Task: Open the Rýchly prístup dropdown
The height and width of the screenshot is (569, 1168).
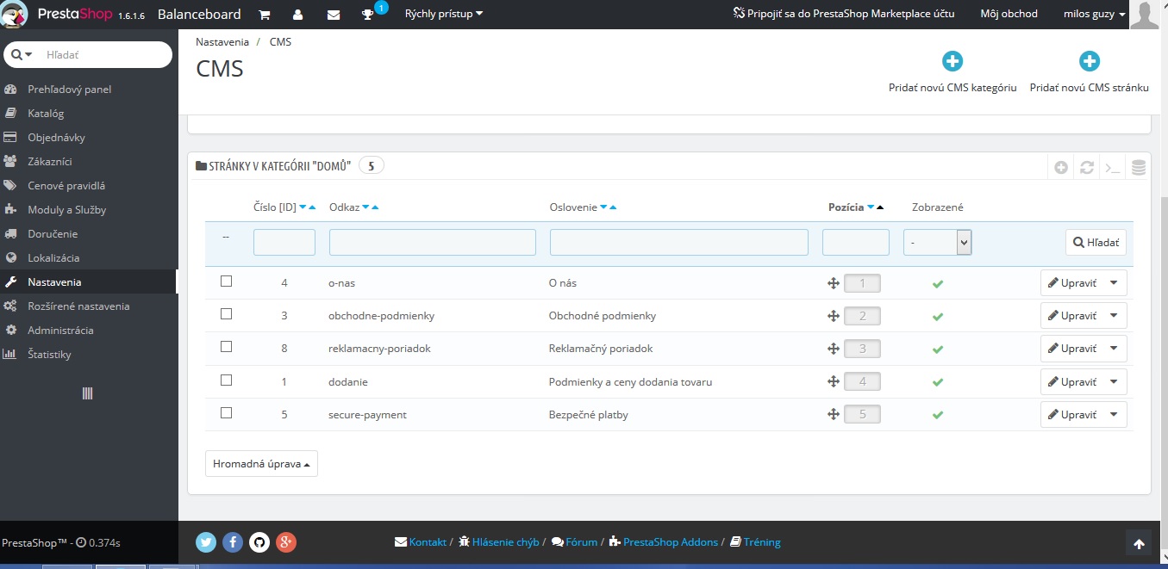Action: click(x=444, y=14)
